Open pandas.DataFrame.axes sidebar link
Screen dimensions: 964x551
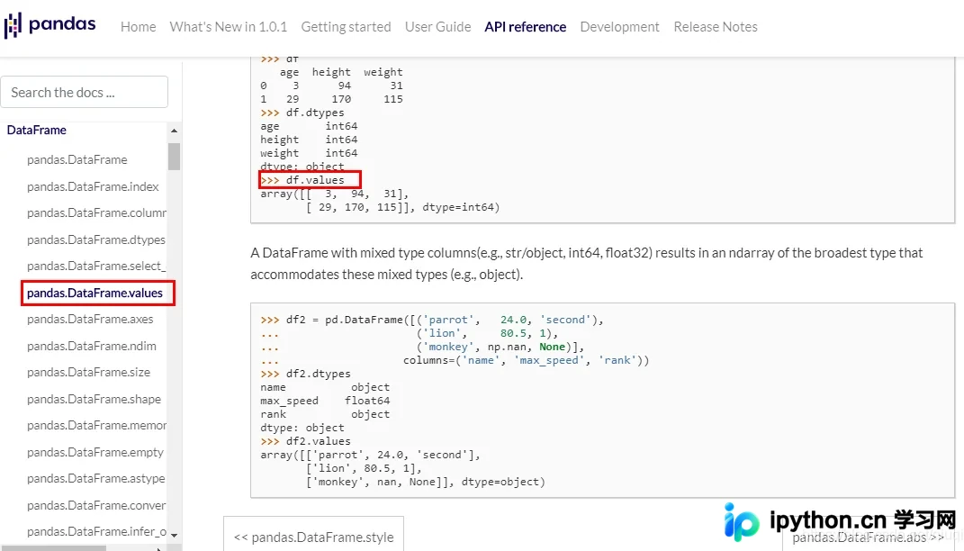(90, 319)
